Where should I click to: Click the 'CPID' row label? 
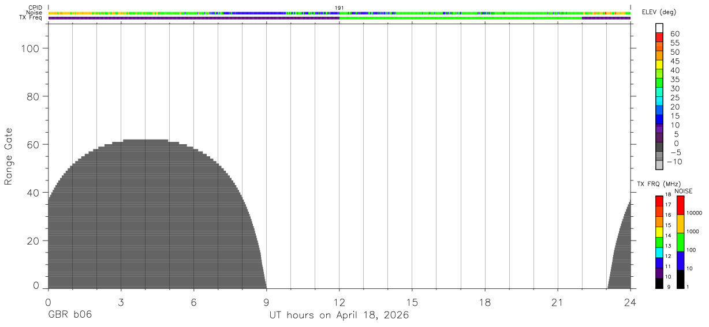35,8
